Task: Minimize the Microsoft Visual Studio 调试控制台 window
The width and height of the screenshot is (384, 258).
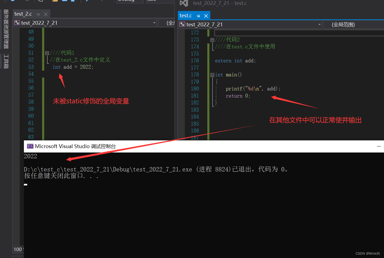Action: (x=379, y=146)
